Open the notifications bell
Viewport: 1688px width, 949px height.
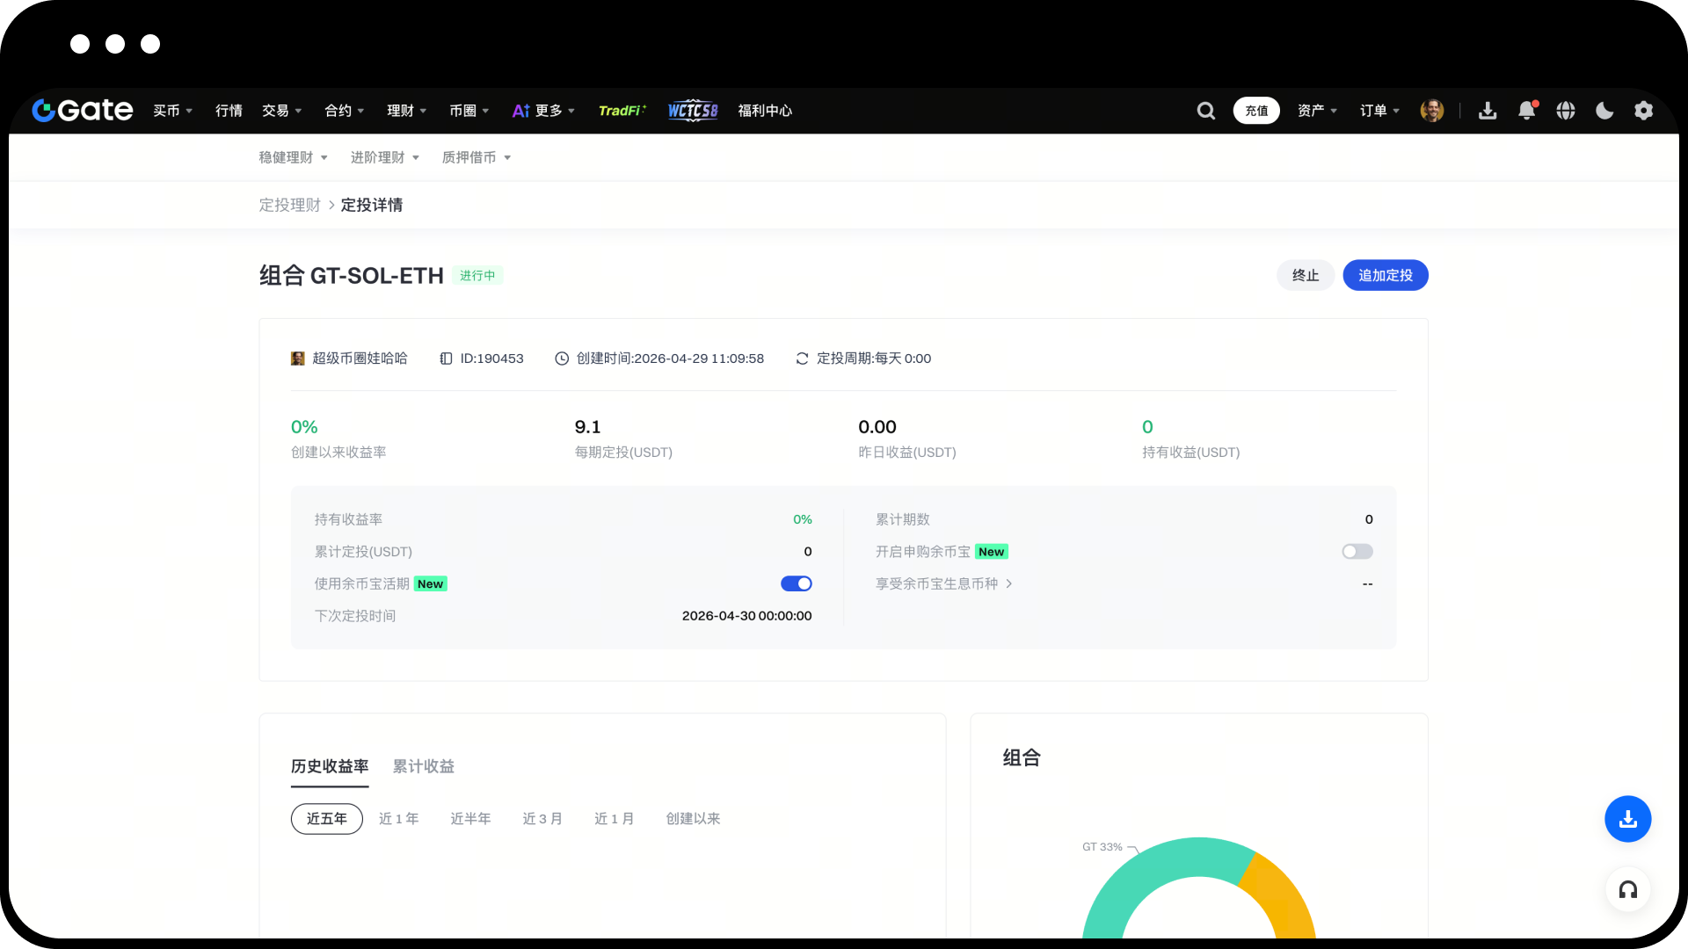(x=1527, y=111)
